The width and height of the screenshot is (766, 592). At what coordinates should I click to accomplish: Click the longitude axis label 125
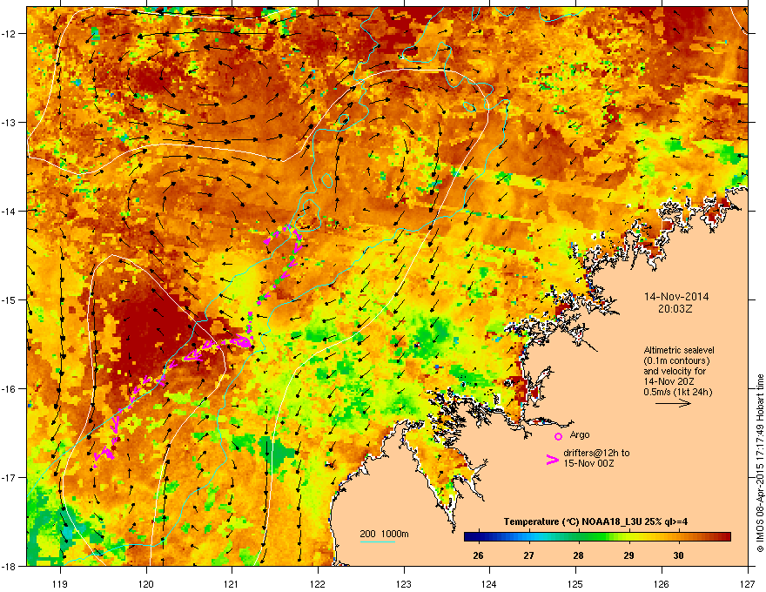[575, 583]
